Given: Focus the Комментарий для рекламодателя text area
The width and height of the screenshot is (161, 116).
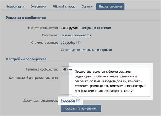Looking at the screenshot, I should 65,85.
